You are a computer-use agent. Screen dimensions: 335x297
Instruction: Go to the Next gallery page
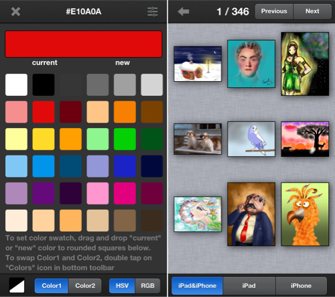click(x=312, y=11)
